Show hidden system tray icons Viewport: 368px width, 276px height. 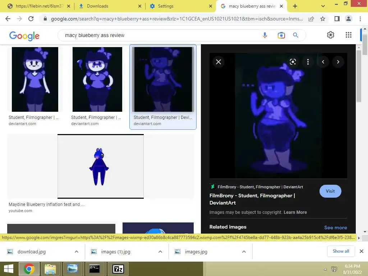coord(325,269)
